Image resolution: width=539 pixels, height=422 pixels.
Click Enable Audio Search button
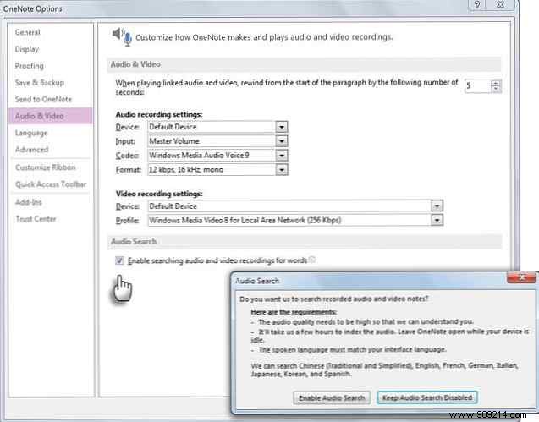(332, 398)
